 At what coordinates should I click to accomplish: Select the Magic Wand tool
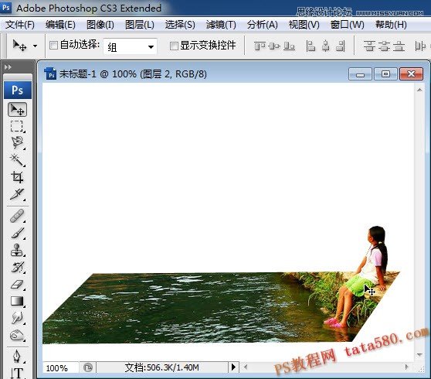17,159
